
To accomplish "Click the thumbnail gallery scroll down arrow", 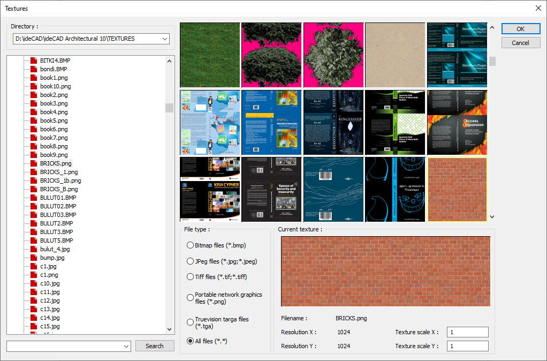I will pyautogui.click(x=492, y=217).
